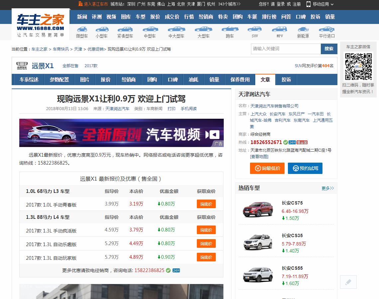Click 询底价 for 1.3L 自动玩家版
Viewport: 379px width, 299px height.
(x=206, y=257)
